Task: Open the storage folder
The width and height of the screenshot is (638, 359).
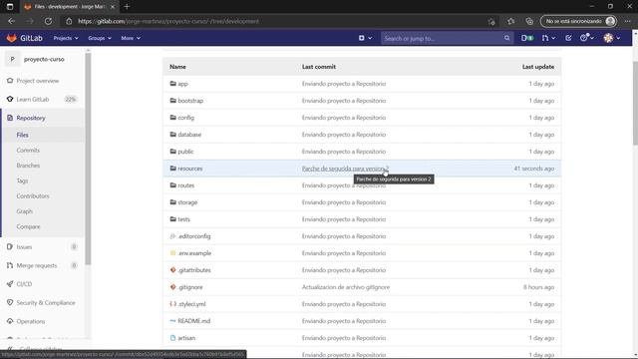Action: (187, 202)
